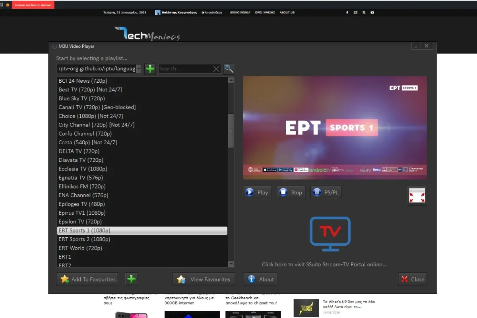477x318 pixels.
Task: Focus the Search text field
Action: (x=185, y=69)
